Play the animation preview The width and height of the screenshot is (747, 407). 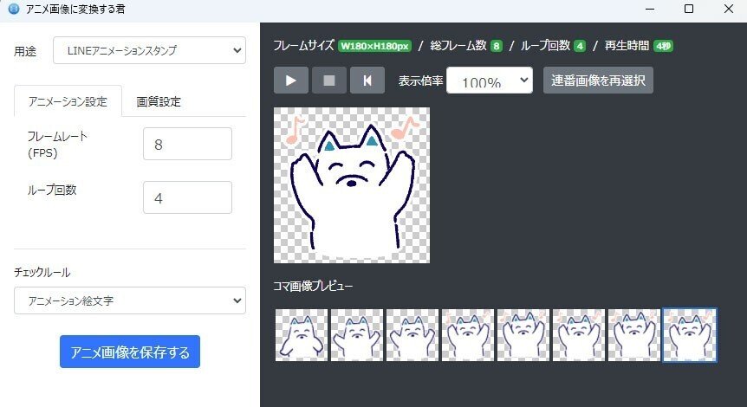[x=291, y=81]
